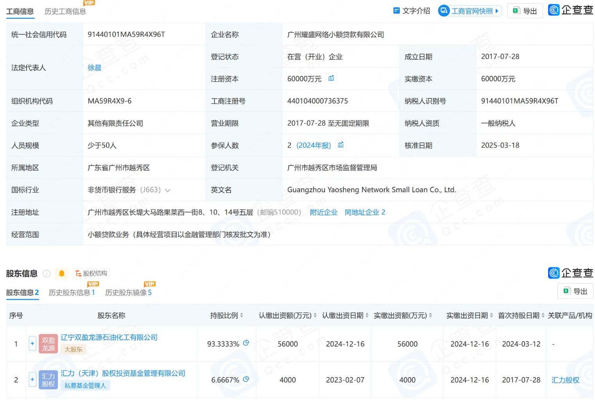The image size is (595, 404).
Task: Click 登记机关 广州市越秀区市场监督管理局
Action: coord(332,168)
